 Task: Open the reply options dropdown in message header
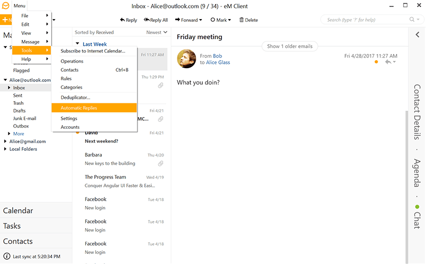pos(394,62)
